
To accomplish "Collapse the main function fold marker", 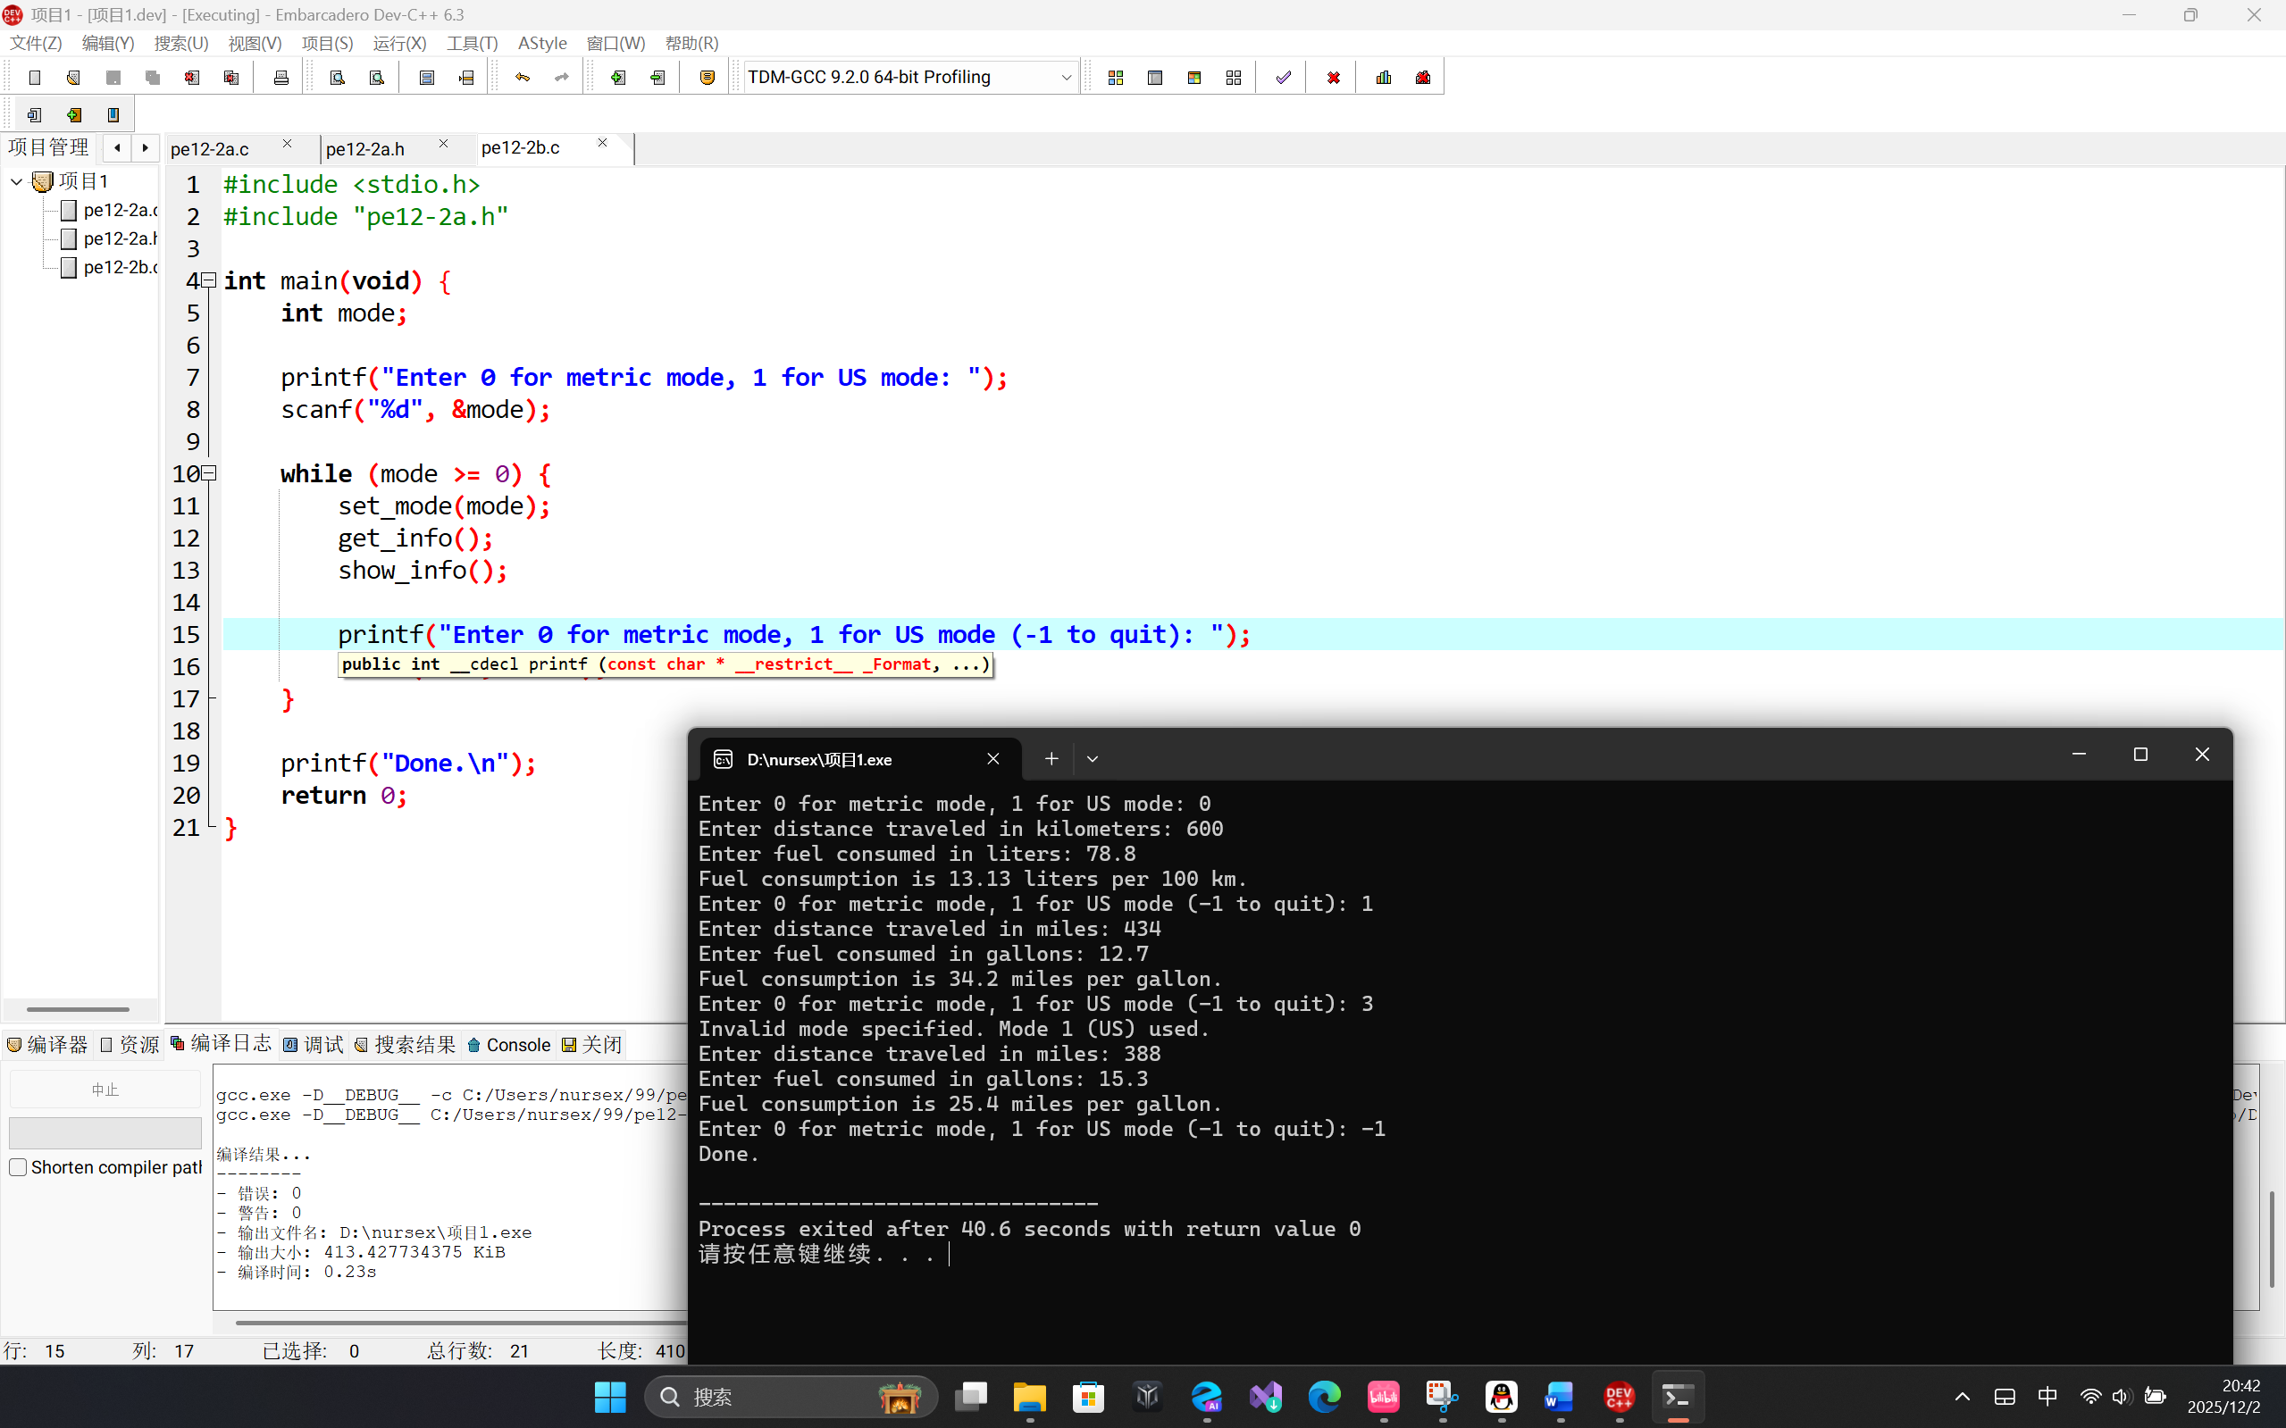I will tap(210, 280).
